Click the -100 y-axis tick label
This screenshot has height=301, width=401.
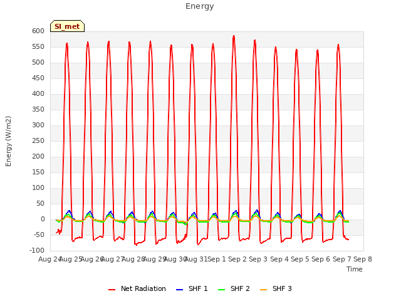tap(37, 250)
